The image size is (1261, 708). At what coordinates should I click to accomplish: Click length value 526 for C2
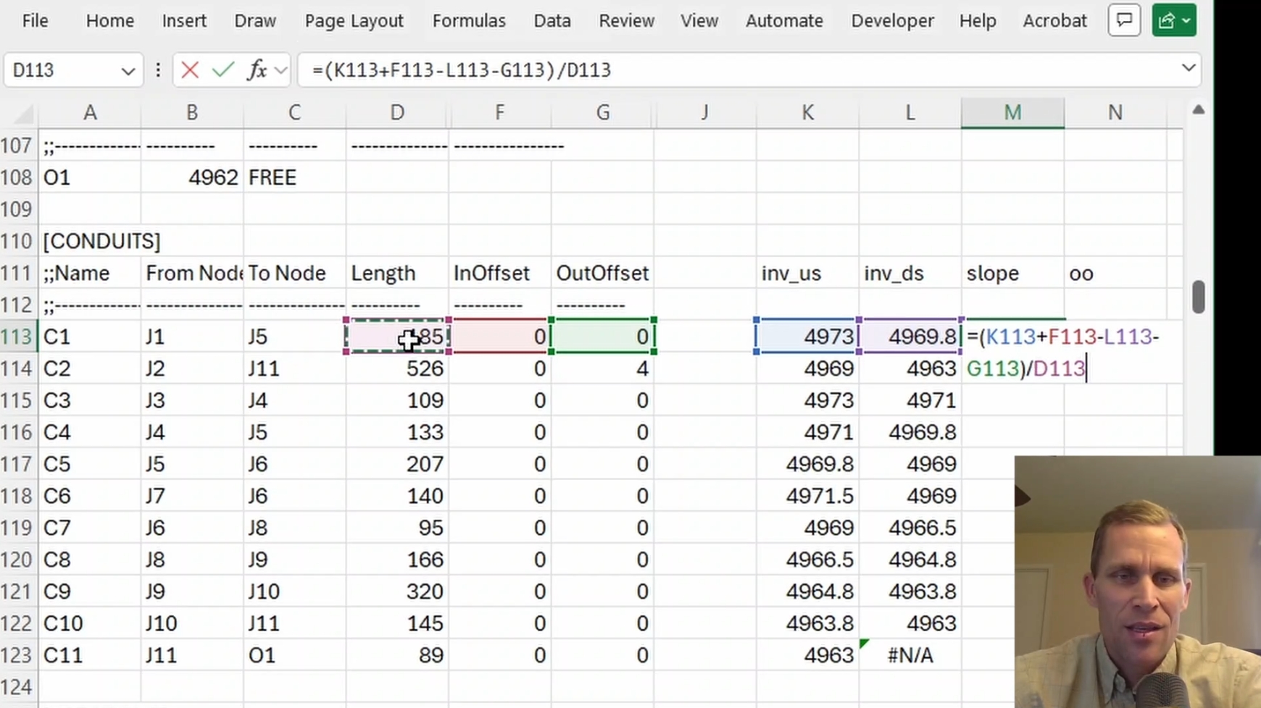(397, 368)
